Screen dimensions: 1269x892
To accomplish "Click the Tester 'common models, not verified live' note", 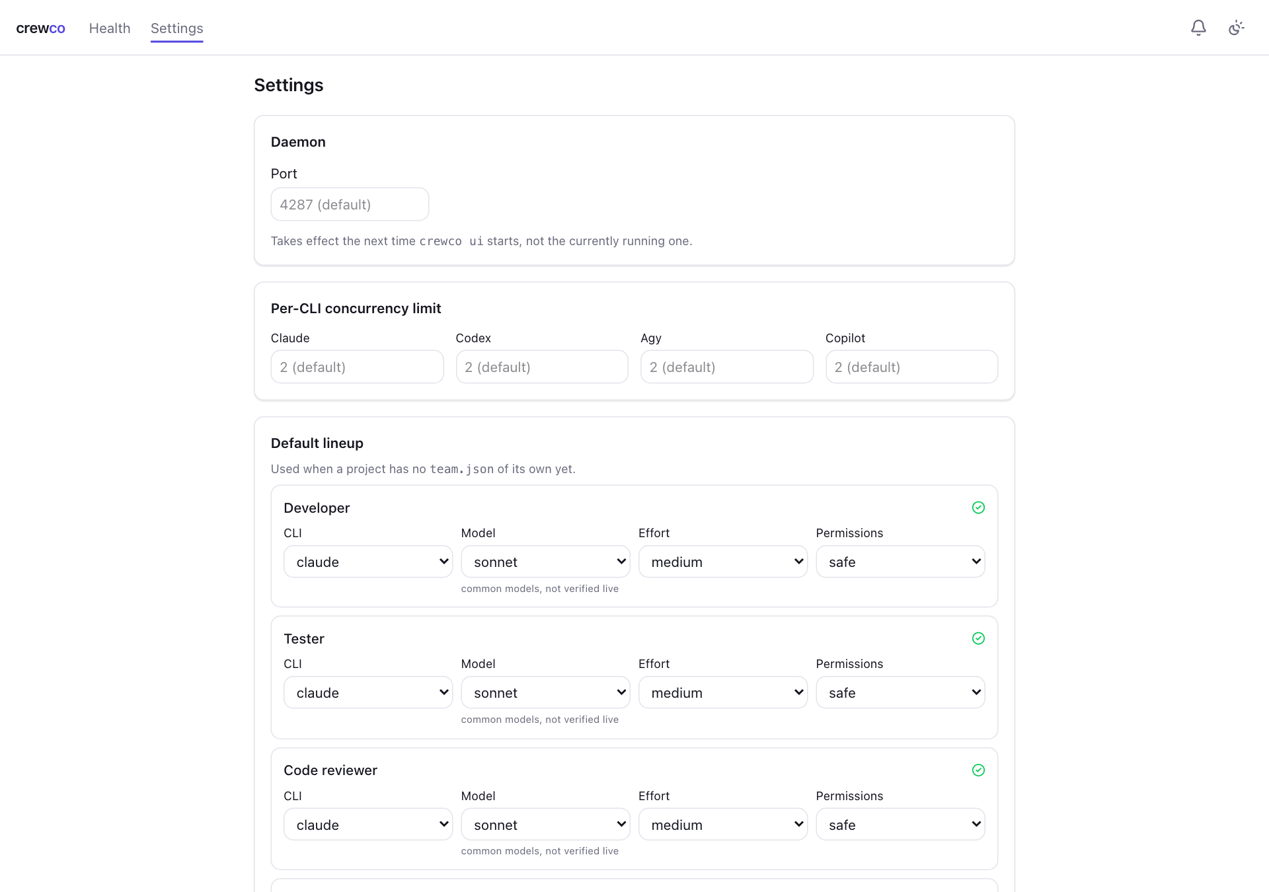I will [540, 720].
